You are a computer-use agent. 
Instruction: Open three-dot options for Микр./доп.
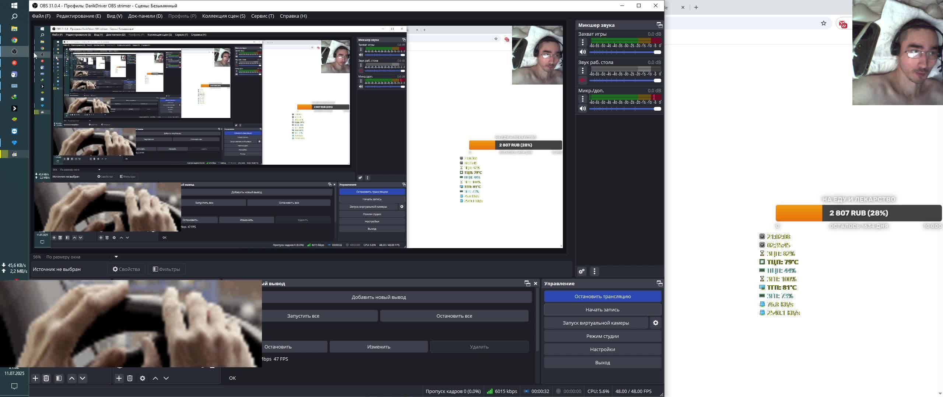point(582,99)
